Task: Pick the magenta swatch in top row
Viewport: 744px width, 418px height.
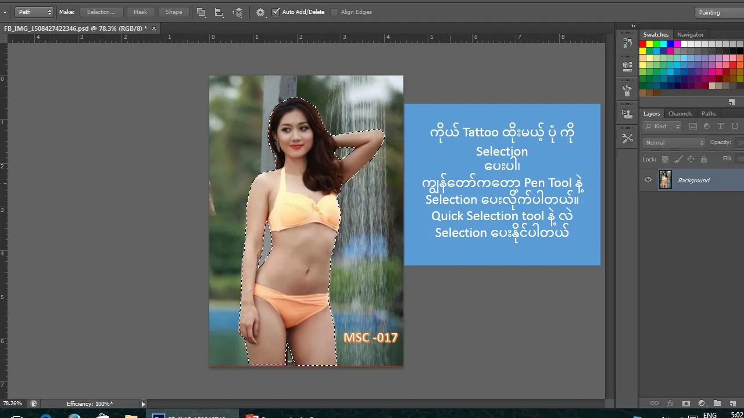Action: coord(677,44)
